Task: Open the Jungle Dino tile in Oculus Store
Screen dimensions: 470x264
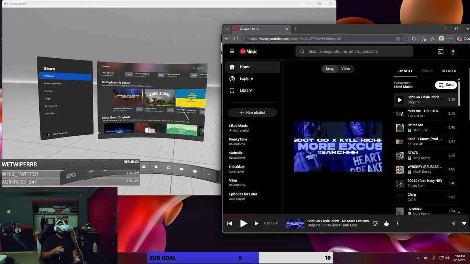Action: (x=159, y=98)
